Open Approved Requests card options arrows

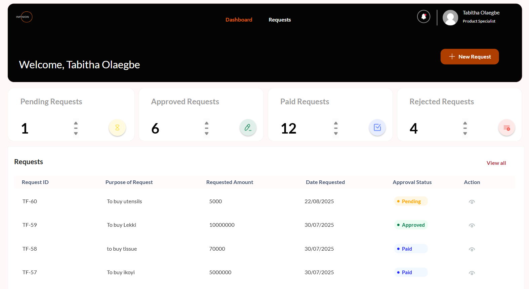[207, 128]
